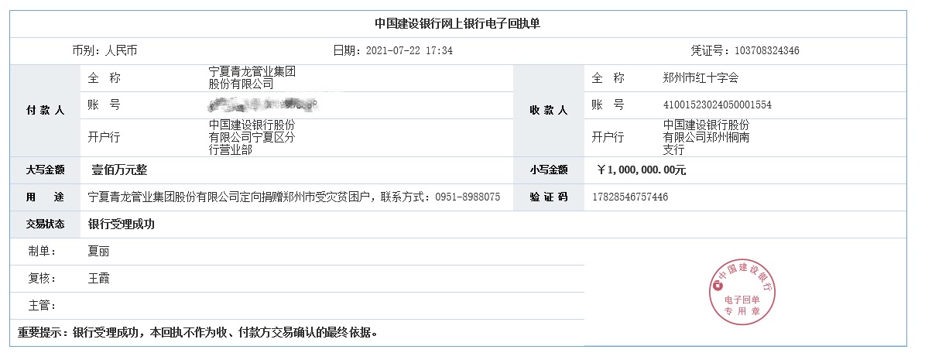Viewport: 925px width, 353px height.
Task: Select the verification code 17828546757446
Action: (x=630, y=197)
